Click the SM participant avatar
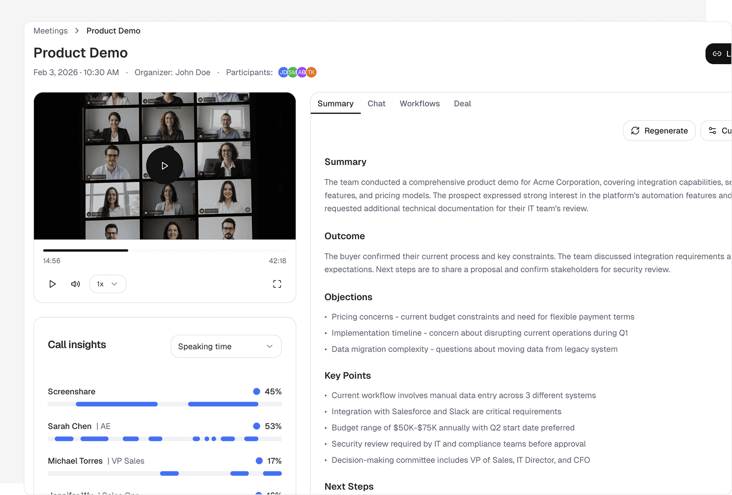Viewport: 732px width, 495px height. [293, 72]
